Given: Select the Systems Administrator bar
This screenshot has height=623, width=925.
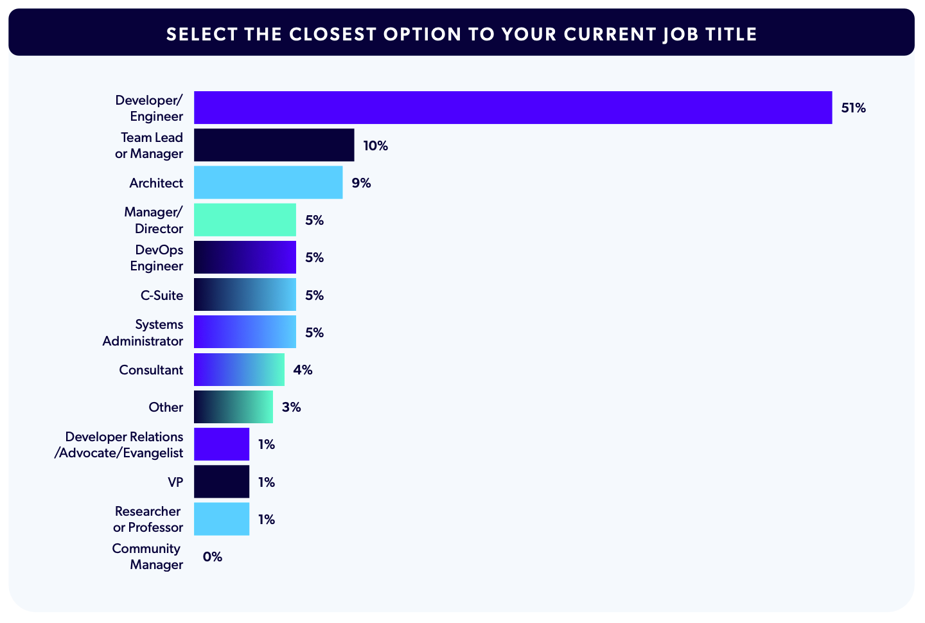Looking at the screenshot, I should pos(245,332).
